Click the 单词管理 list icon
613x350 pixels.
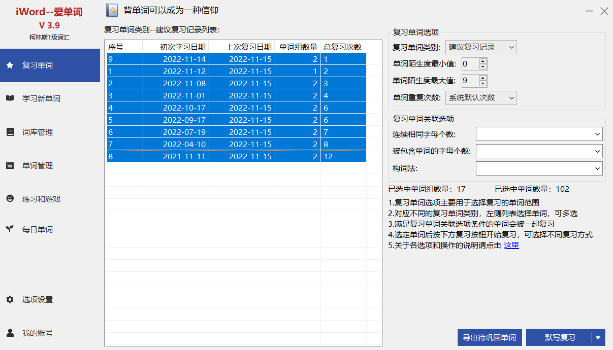click(10, 165)
